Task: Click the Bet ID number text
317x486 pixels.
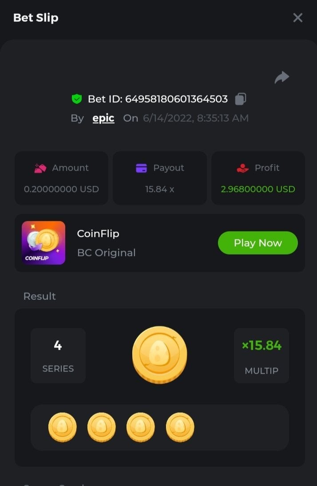Action: (176, 99)
